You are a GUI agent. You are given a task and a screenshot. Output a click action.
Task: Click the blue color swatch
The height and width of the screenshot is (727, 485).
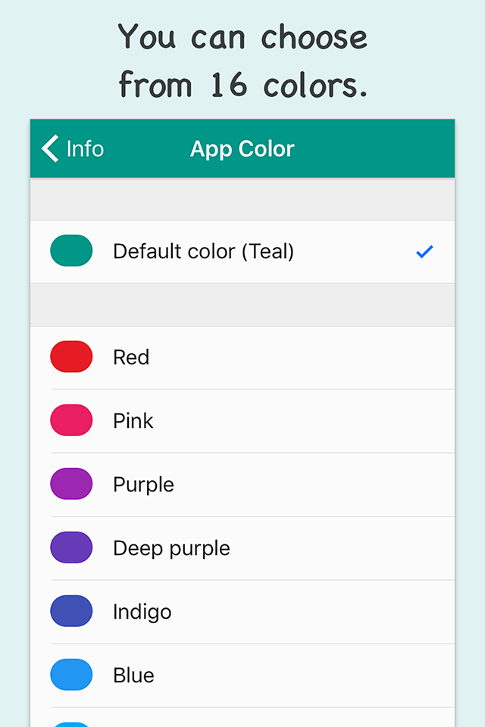click(x=71, y=674)
